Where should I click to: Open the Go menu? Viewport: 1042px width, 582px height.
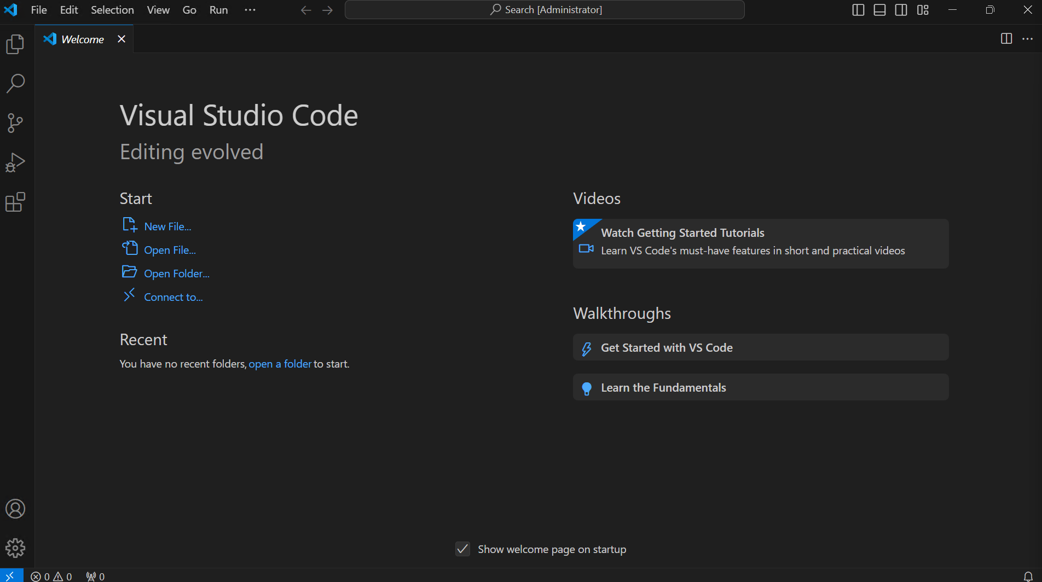coord(189,10)
